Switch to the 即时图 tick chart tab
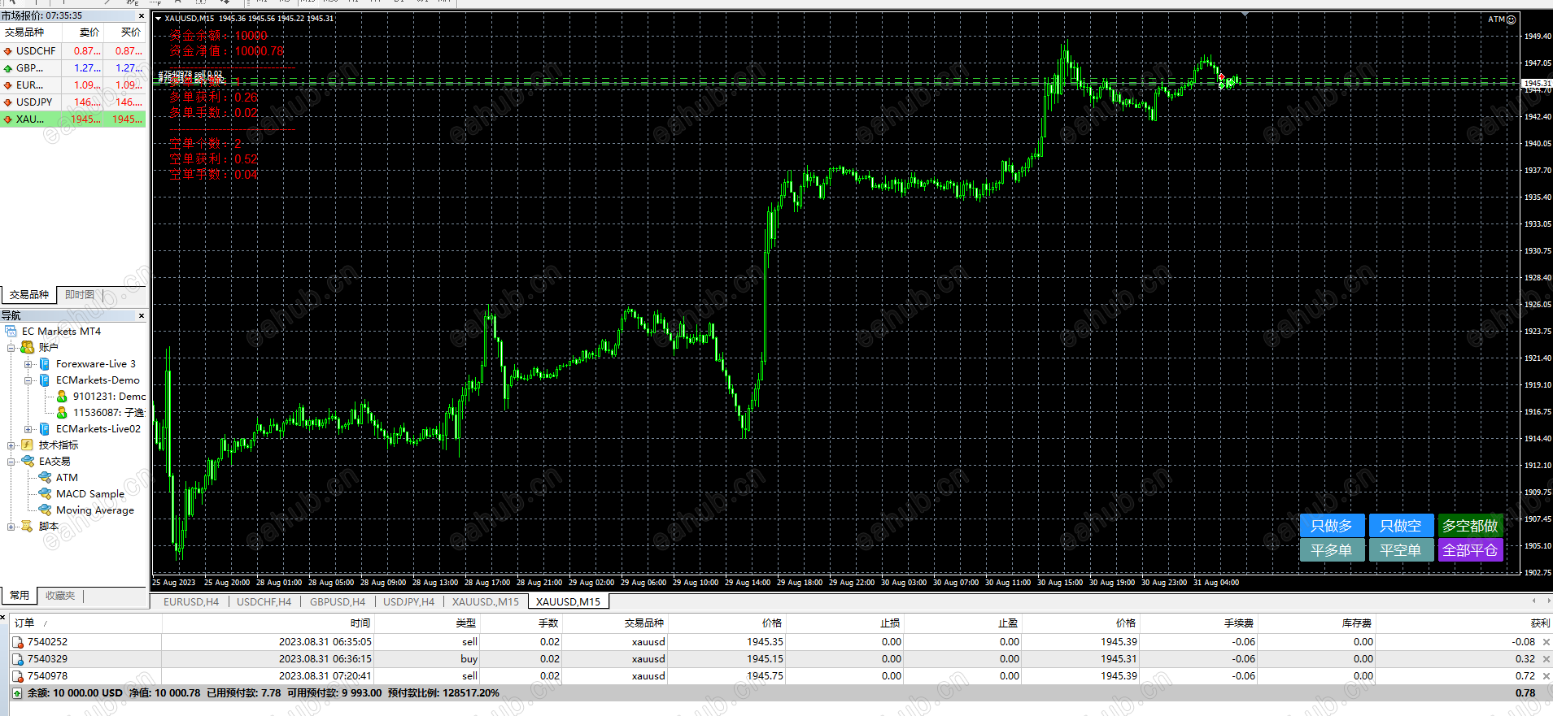This screenshot has width=1553, height=716. coord(80,295)
